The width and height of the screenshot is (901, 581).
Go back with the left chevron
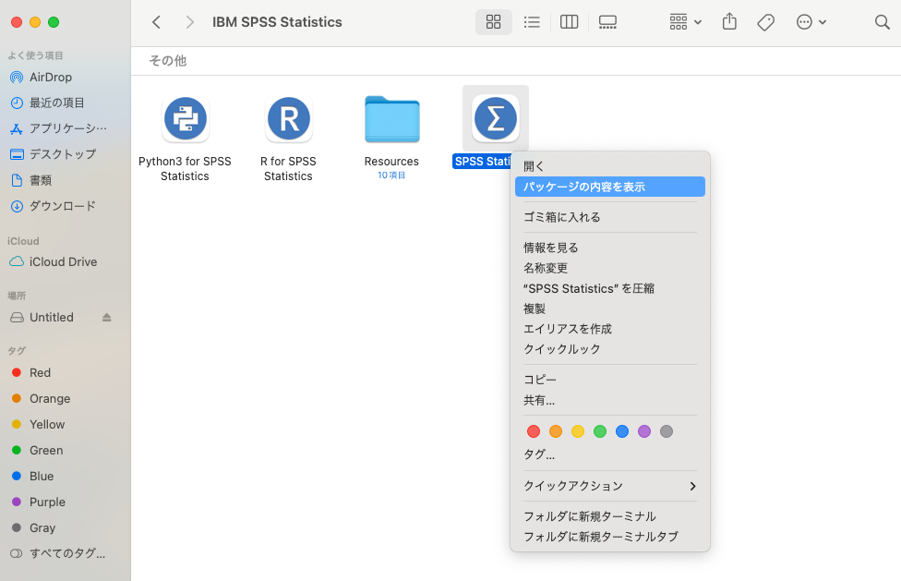coord(156,22)
